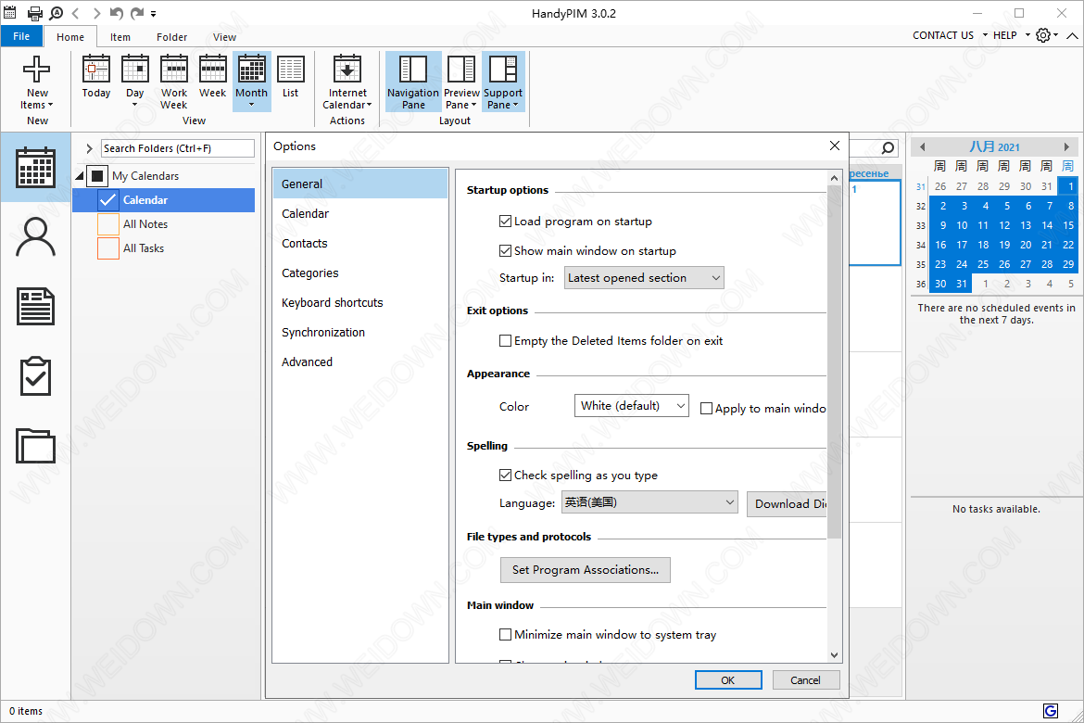Click the New Items plus icon
This screenshot has height=723, width=1084.
click(x=37, y=70)
